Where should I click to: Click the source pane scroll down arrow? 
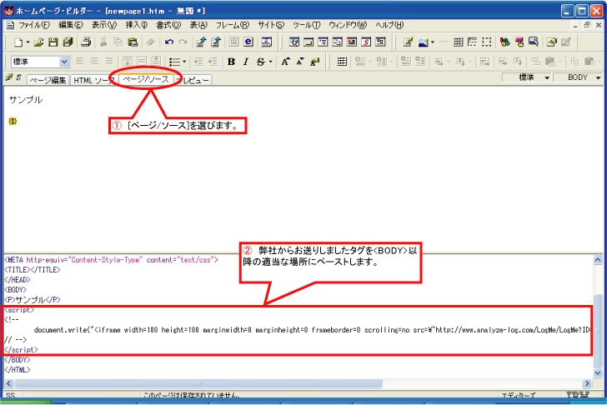click(x=598, y=372)
